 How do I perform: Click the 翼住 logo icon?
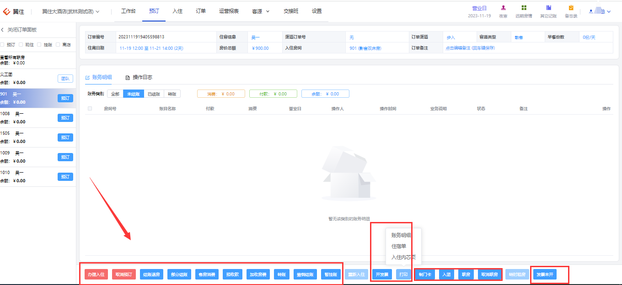(7, 11)
